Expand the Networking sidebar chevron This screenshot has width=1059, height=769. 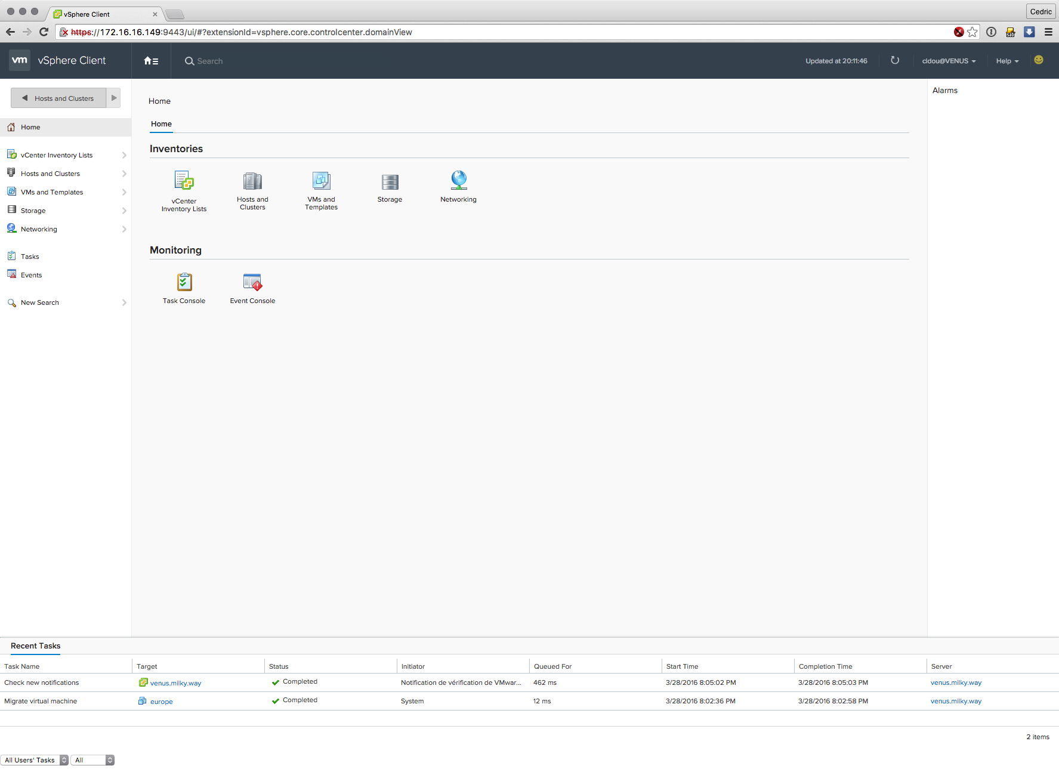pos(124,229)
